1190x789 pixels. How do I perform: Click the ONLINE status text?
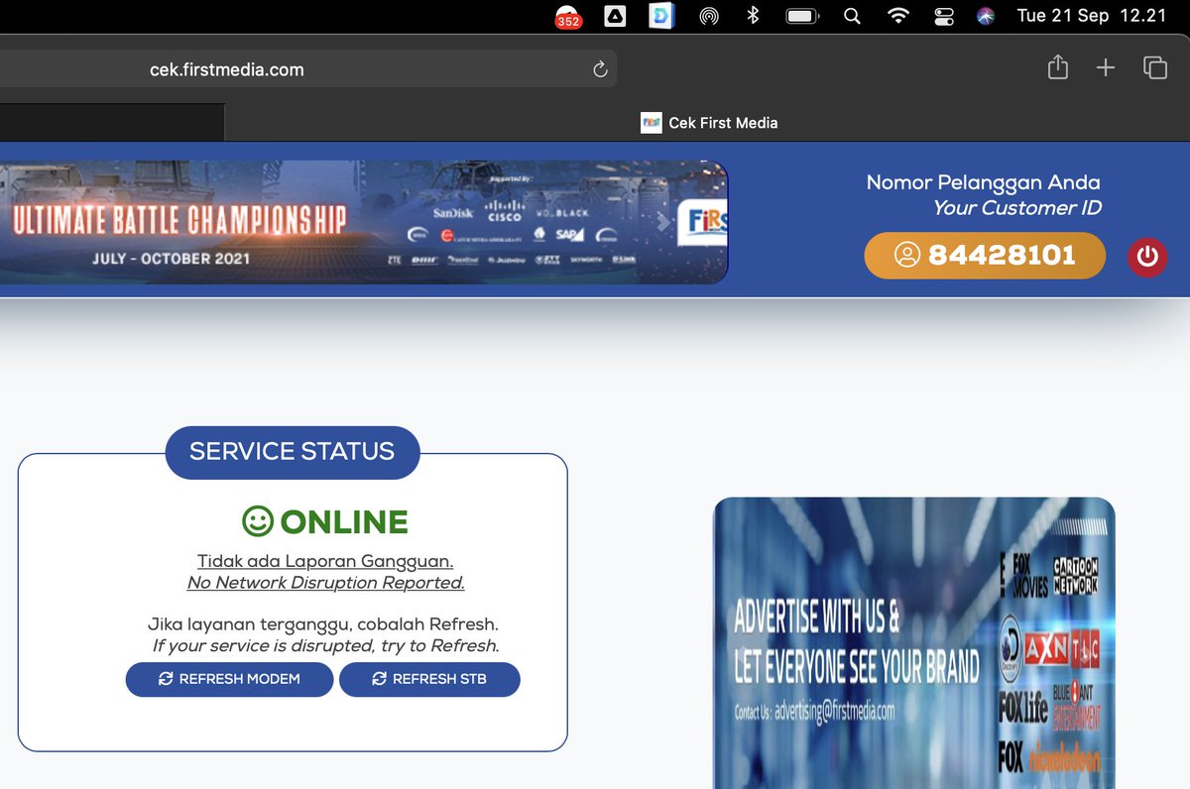pos(344,521)
